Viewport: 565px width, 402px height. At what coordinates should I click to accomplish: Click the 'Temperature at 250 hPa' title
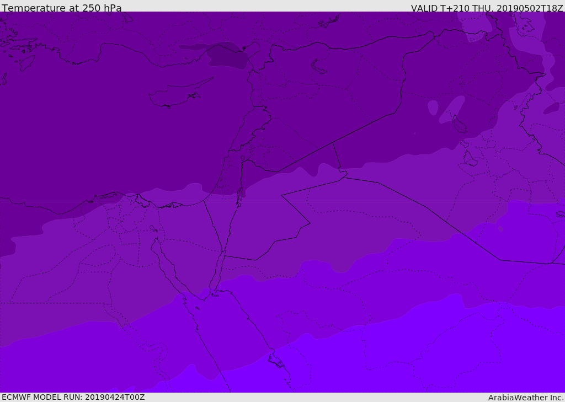(x=62, y=8)
